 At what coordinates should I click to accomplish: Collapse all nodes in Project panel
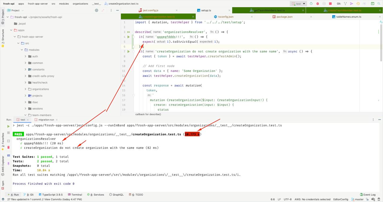pos(104,10)
